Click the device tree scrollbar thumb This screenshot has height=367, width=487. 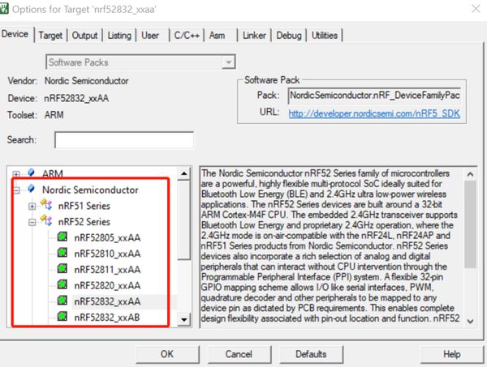pos(184,220)
